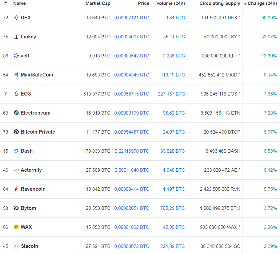The height and width of the screenshot is (254, 280).
Task: Click aelf price 0,00003542 BTC
Action: click(132, 56)
